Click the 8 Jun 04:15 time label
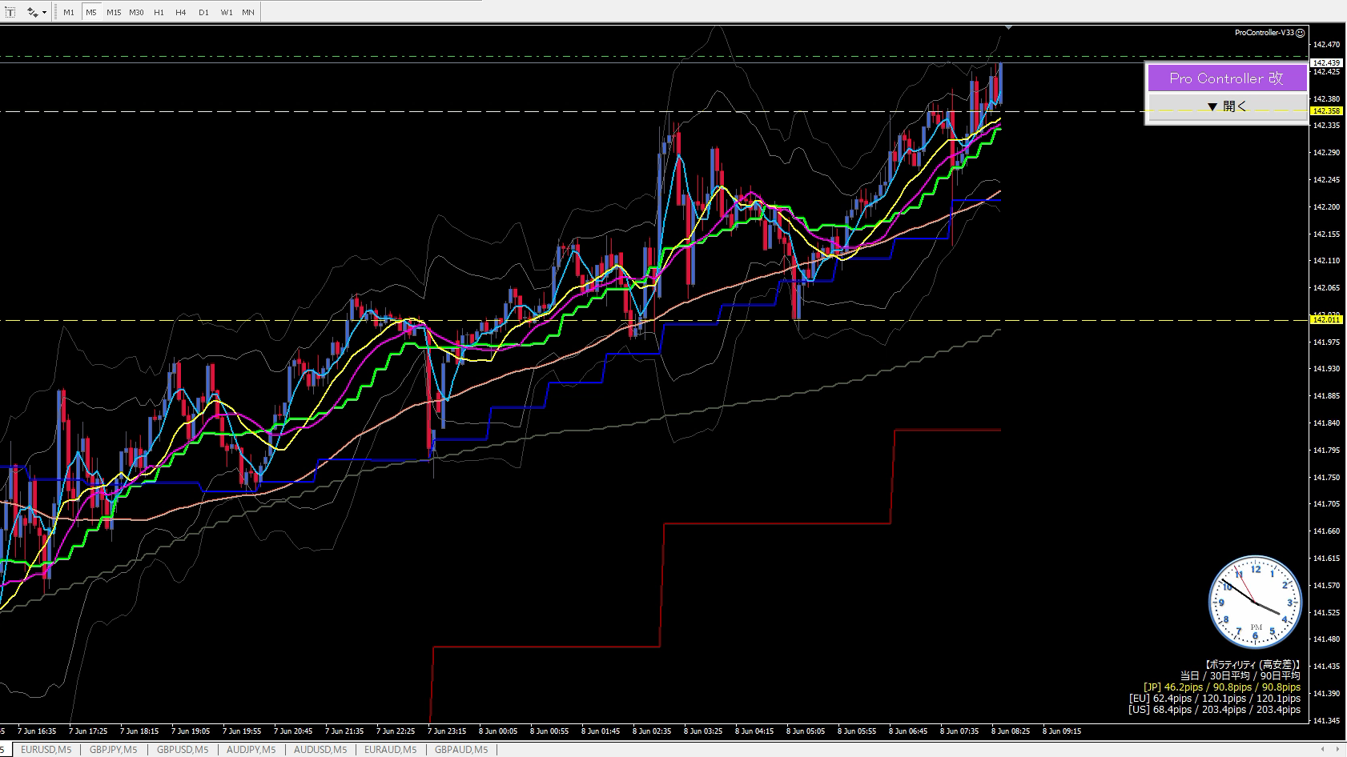 tap(754, 731)
